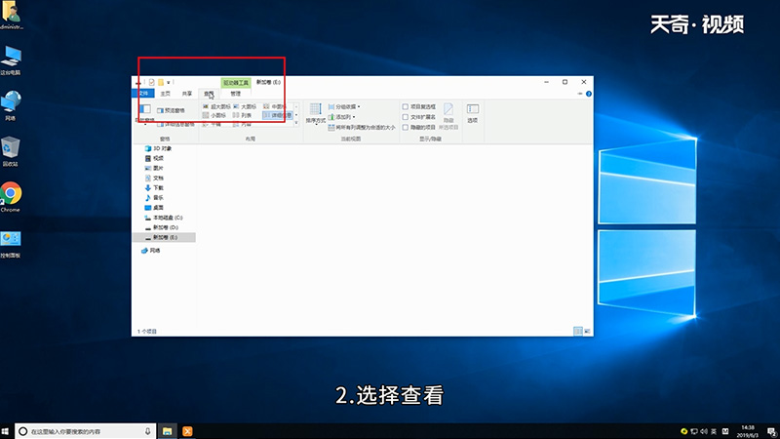The width and height of the screenshot is (780, 439).
Task: Switch to large icons view in status bar
Action: click(588, 331)
